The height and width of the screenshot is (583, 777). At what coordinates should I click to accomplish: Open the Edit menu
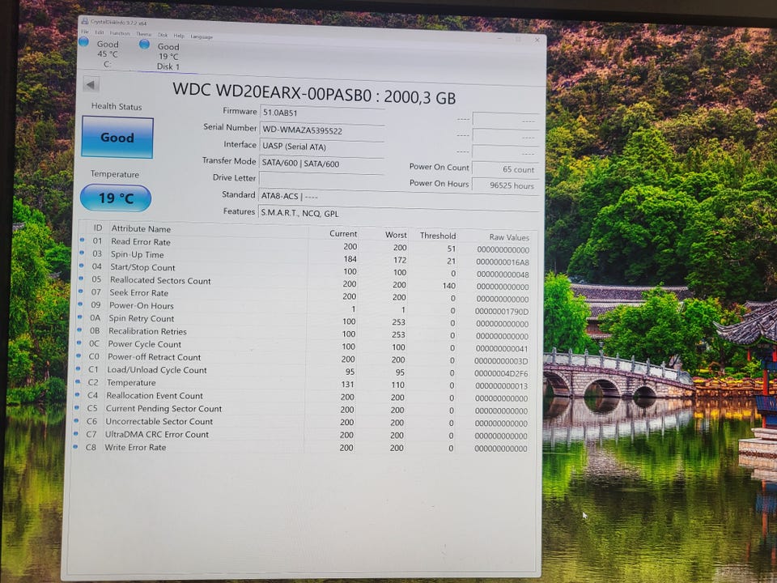100,32
